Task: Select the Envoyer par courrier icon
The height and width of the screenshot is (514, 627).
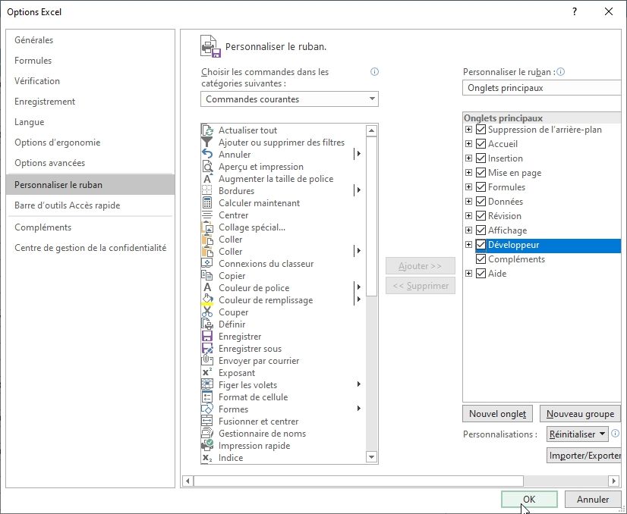Action: tap(207, 360)
